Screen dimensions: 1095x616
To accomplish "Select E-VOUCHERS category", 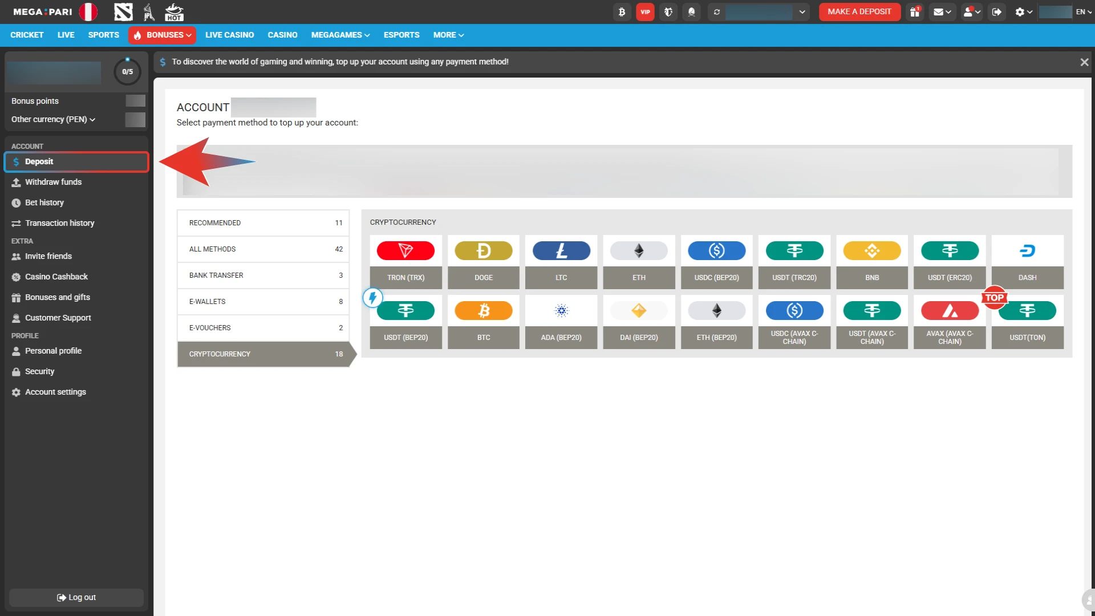I will pyautogui.click(x=263, y=328).
